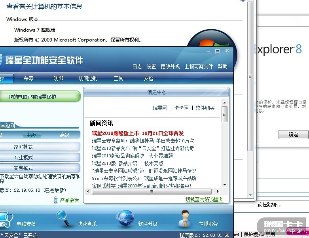The width and height of the screenshot is (309, 238).
Task: Open news 瑞星2010版新品彻底解决三大业界难题
Action: (132, 156)
